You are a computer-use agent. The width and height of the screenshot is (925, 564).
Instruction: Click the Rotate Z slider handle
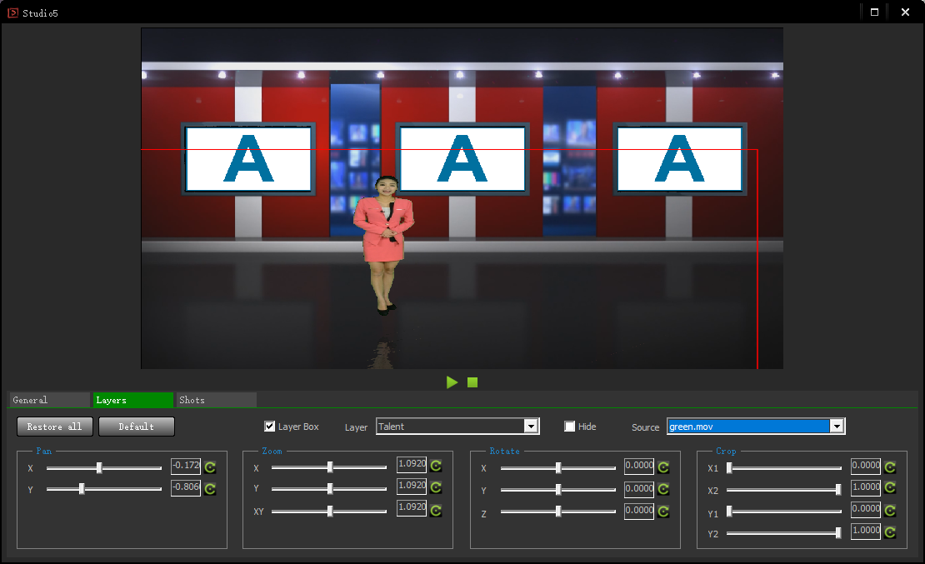(558, 511)
